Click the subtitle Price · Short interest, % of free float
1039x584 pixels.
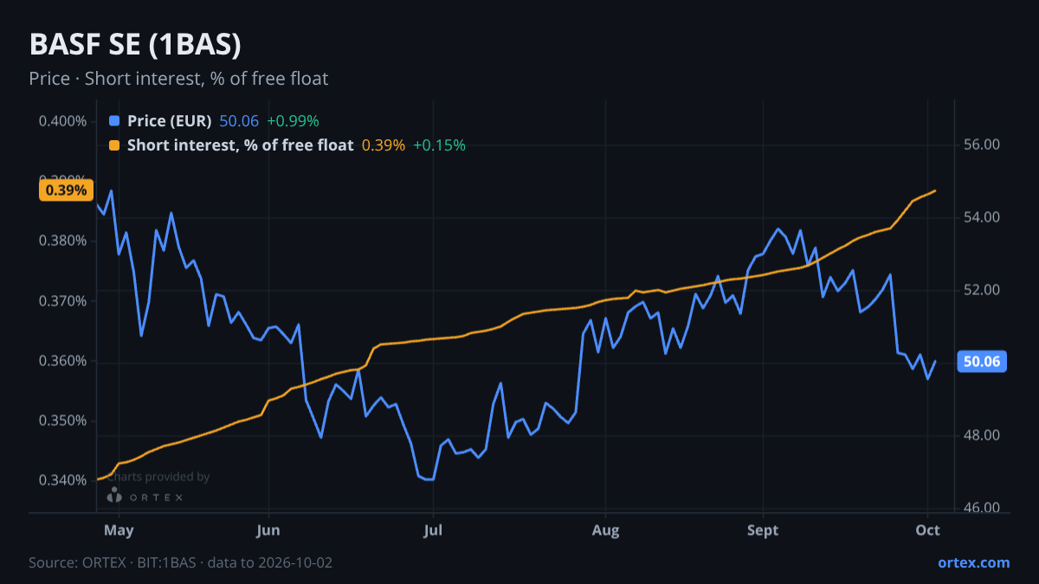(178, 79)
